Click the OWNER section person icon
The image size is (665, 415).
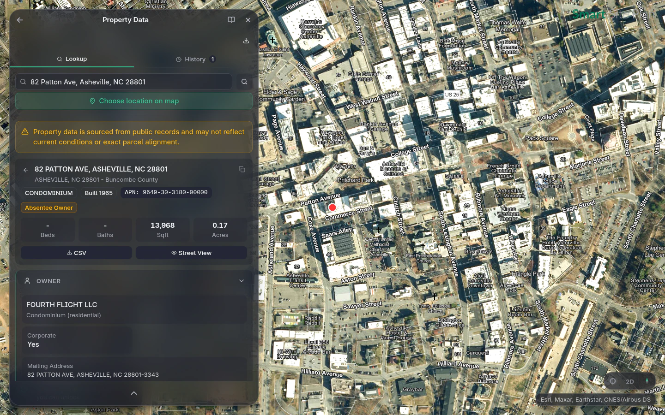[x=27, y=281]
